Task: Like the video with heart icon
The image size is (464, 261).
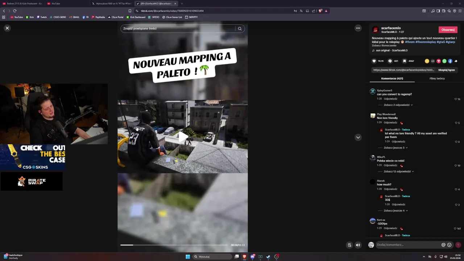Action: pyautogui.click(x=374, y=61)
